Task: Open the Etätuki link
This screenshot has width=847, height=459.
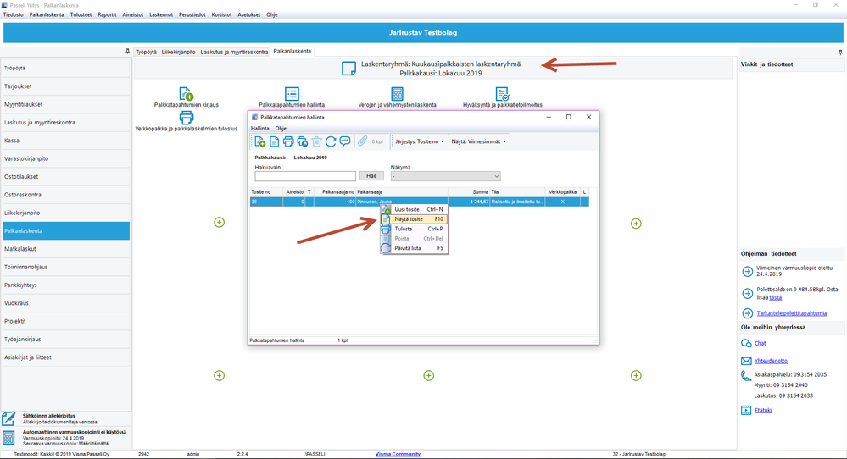Action: point(763,411)
